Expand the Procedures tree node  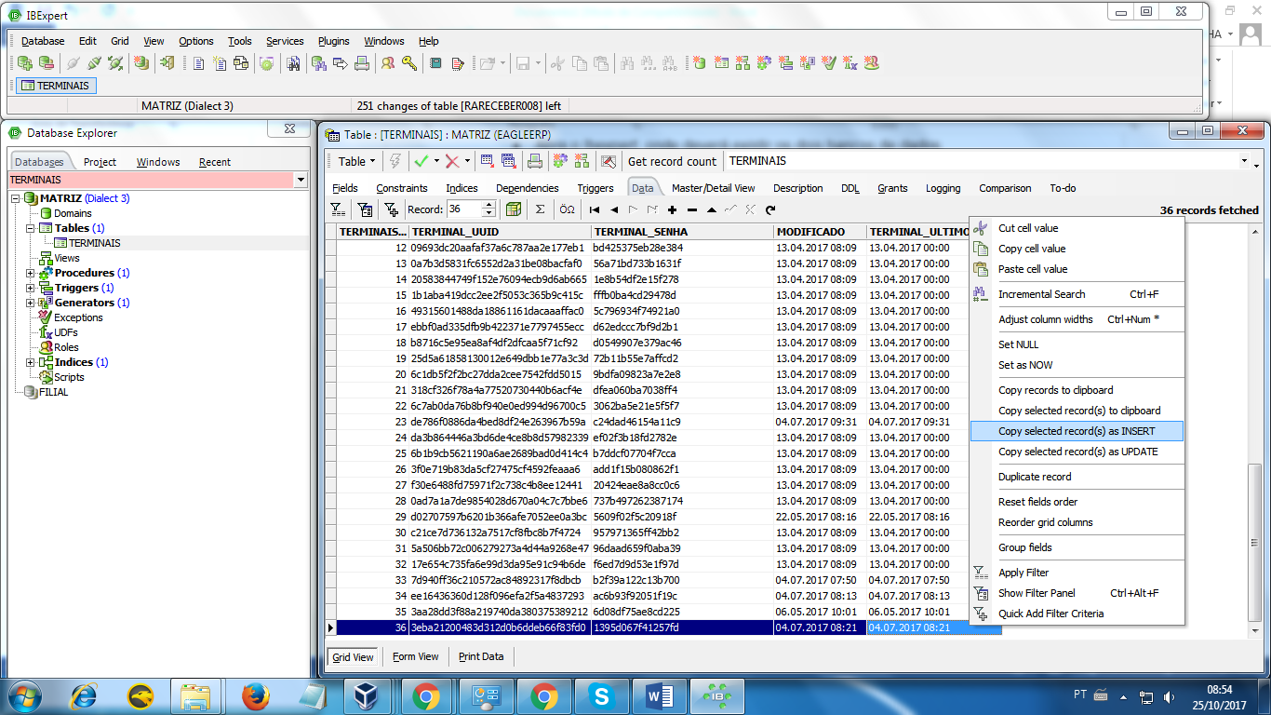tap(31, 273)
